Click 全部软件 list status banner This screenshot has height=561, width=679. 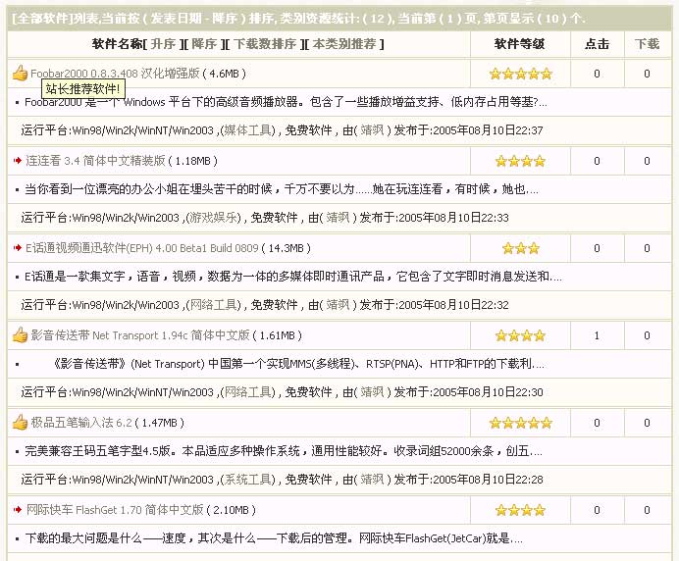(339, 19)
